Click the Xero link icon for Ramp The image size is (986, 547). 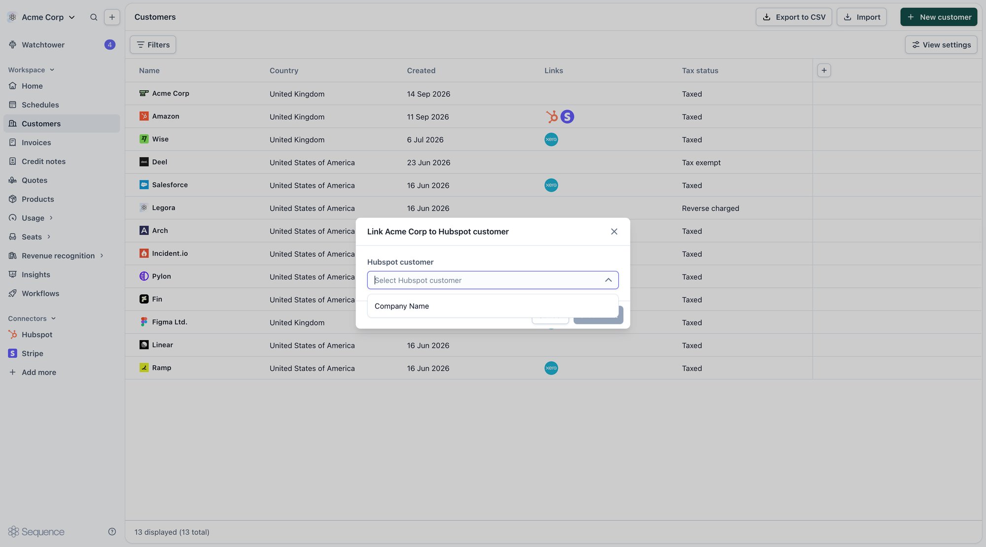coord(551,369)
